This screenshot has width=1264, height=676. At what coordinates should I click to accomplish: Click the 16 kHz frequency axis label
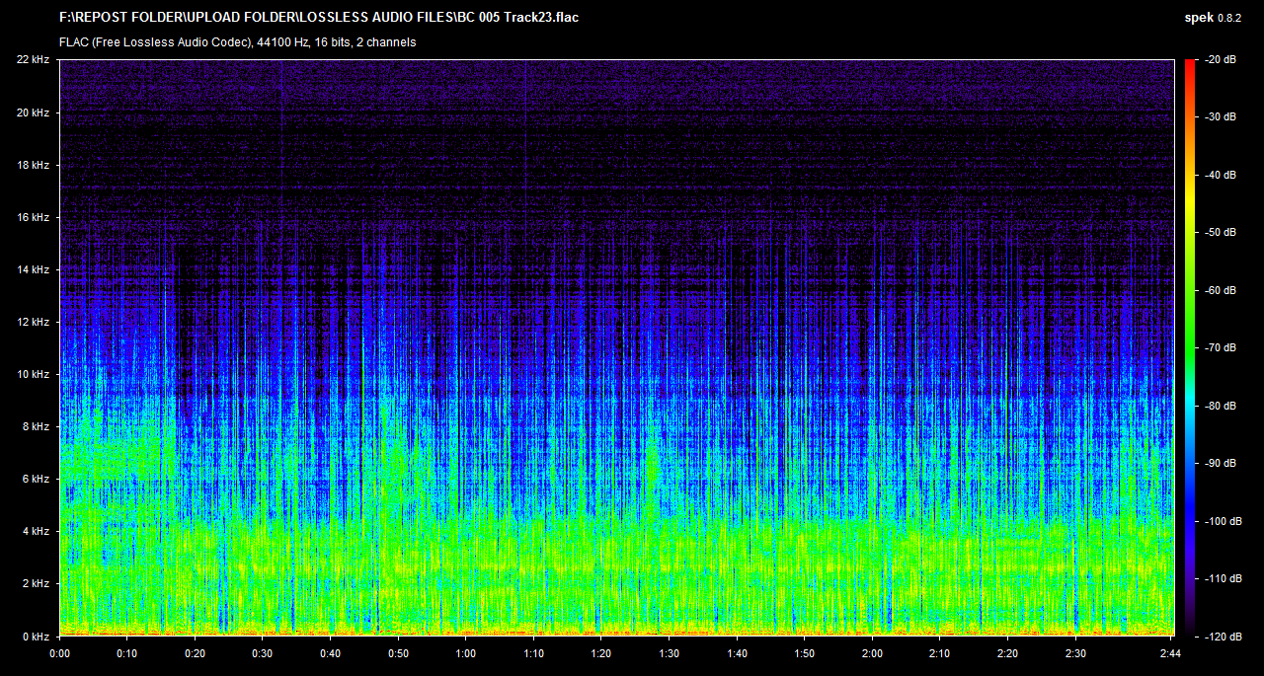pos(33,217)
